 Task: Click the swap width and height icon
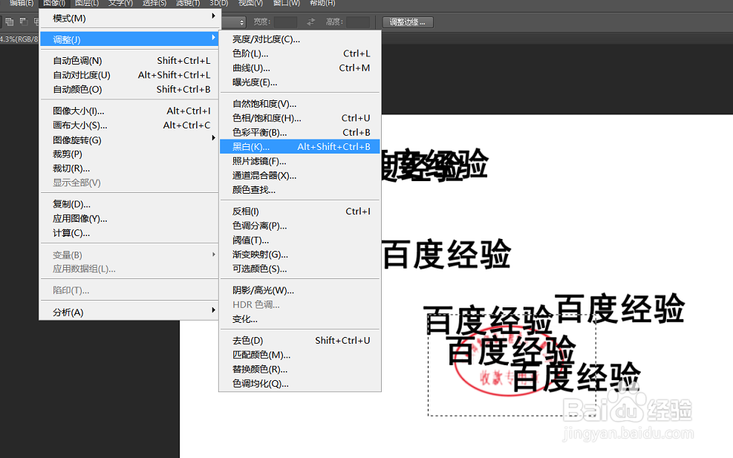click(x=311, y=22)
